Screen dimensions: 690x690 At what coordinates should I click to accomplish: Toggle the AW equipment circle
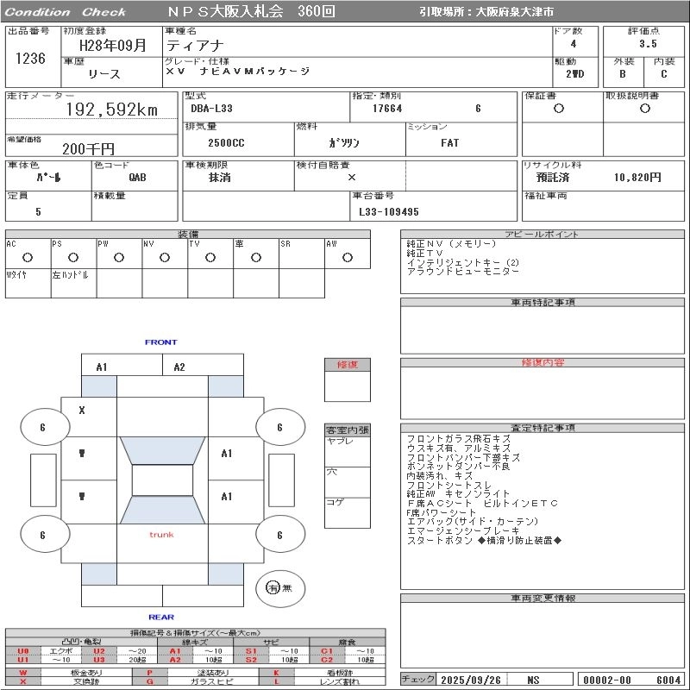[347, 257]
